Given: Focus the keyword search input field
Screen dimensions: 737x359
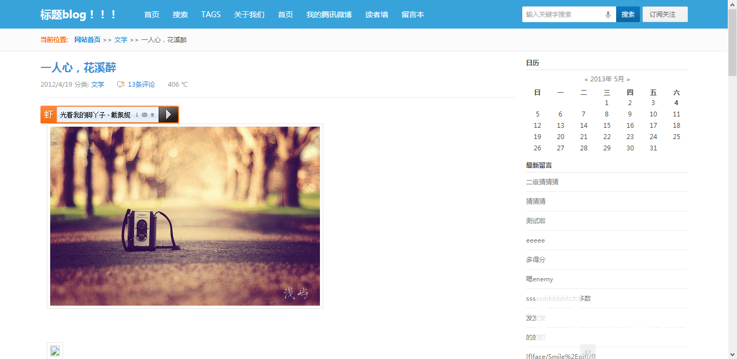Looking at the screenshot, I should (564, 15).
